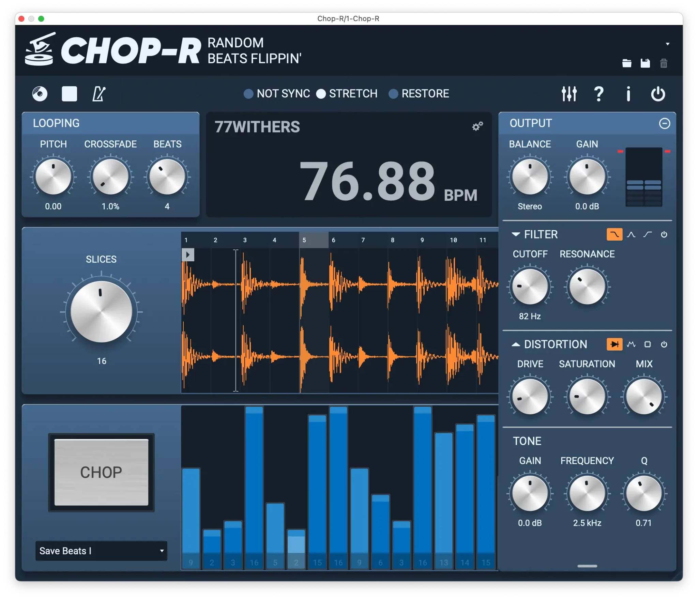Click the distortion MIX knob

point(644,397)
